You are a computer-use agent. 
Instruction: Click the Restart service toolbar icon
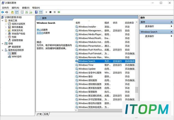pos(59,12)
